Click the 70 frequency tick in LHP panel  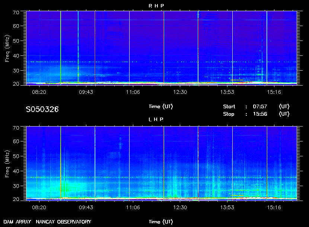tap(16, 128)
